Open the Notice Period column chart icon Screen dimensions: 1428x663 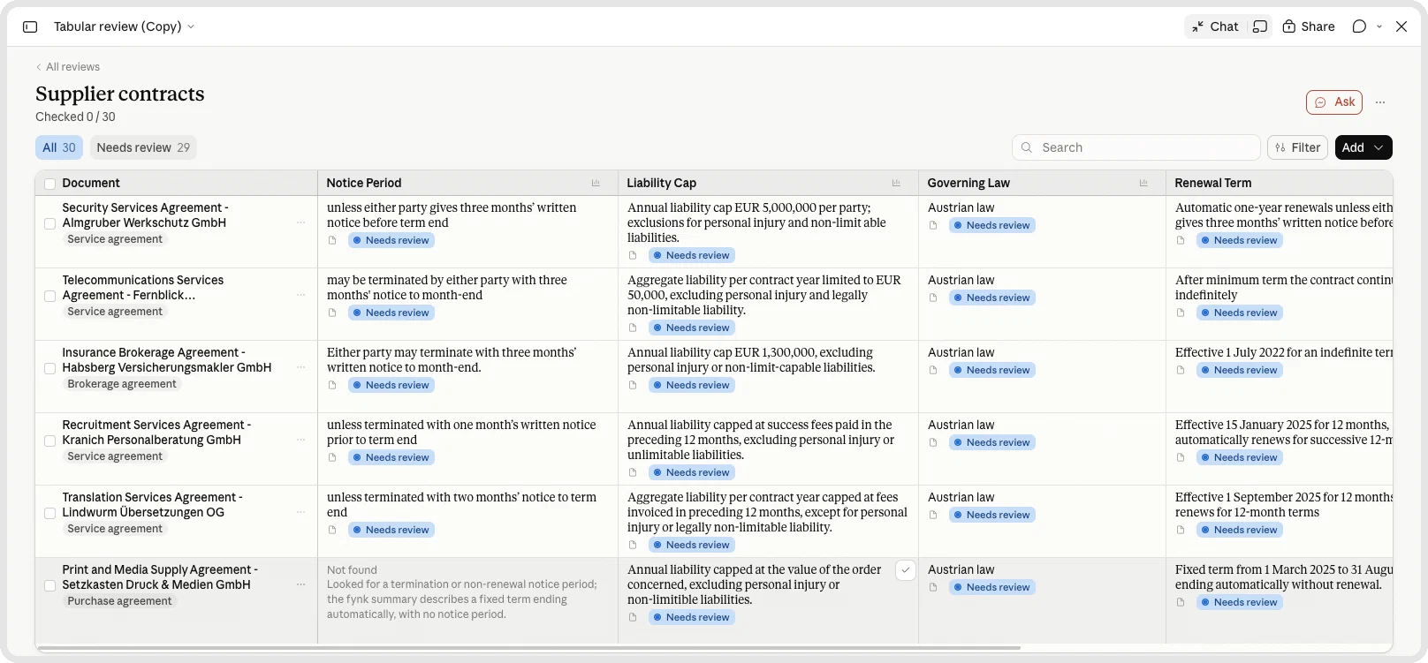point(596,183)
